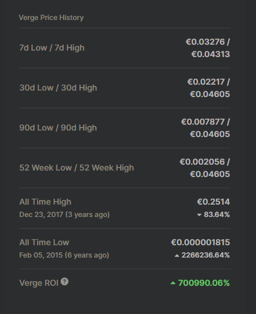Select the €0.000001815 all time low value
Image resolution: width=256 pixels, height=314 pixels.
[x=200, y=242]
